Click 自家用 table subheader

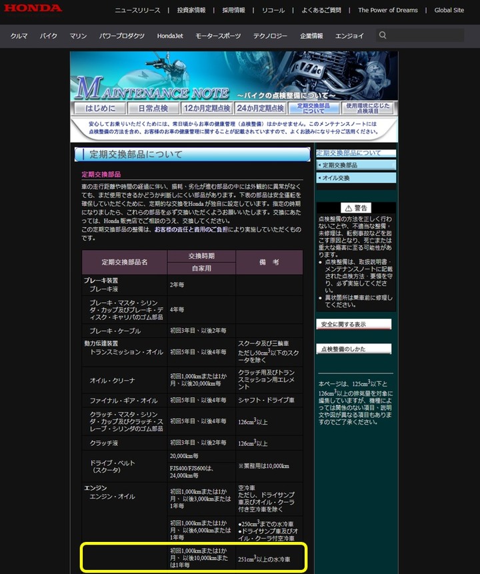201,268
